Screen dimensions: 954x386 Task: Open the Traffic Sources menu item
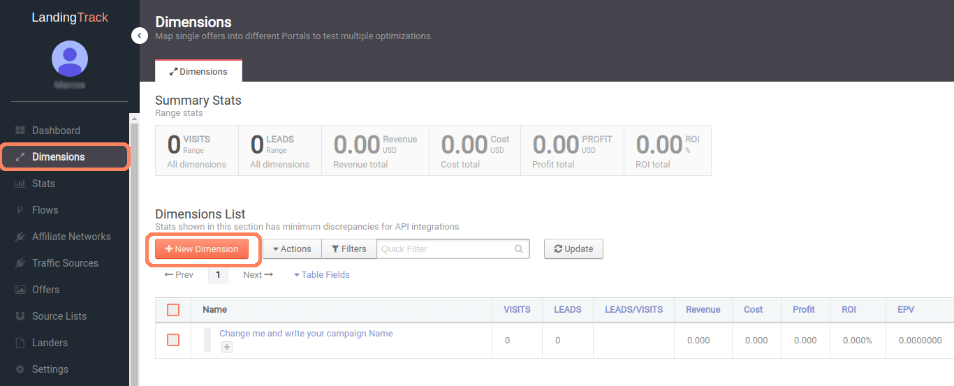[65, 263]
